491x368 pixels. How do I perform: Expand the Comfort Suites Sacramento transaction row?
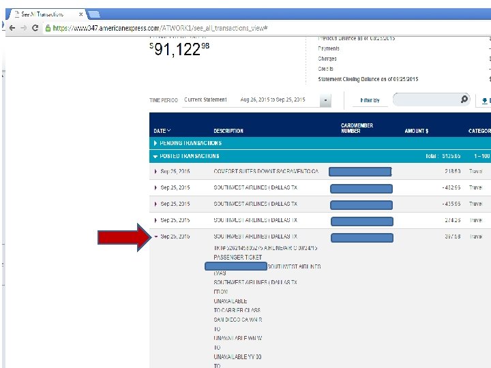pos(155,172)
